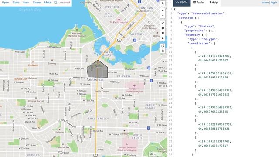The image size is (279, 157).
Task: Click longitude value -123.14257621765137
Action: (x=214, y=73)
